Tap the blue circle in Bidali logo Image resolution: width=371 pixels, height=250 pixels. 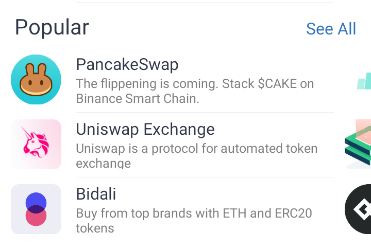point(36,203)
